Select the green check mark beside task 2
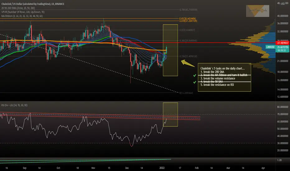Viewport: 290px width, 171px height. click(x=194, y=76)
